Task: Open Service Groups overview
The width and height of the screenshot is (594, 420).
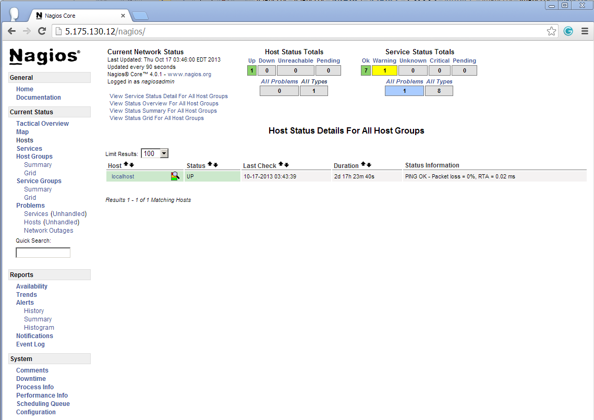Action: click(x=39, y=181)
